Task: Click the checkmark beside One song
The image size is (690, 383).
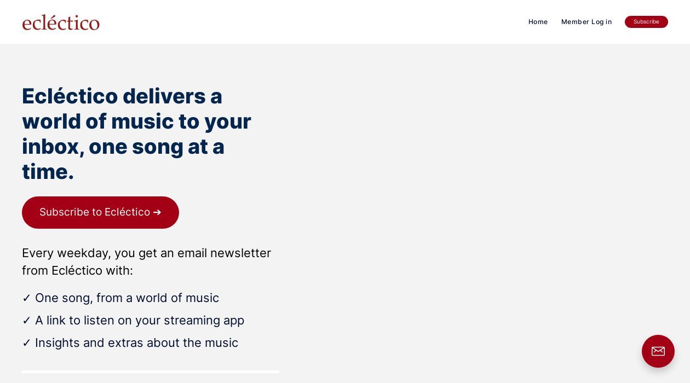Action: [26, 298]
